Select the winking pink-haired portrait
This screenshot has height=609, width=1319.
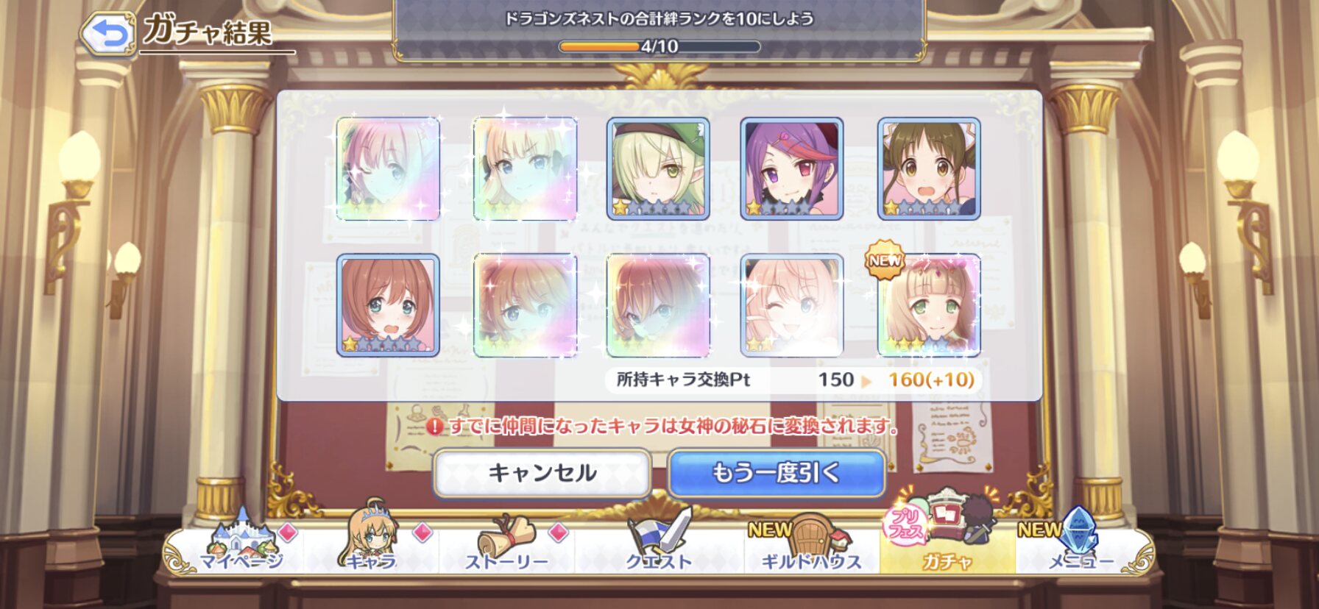click(791, 306)
